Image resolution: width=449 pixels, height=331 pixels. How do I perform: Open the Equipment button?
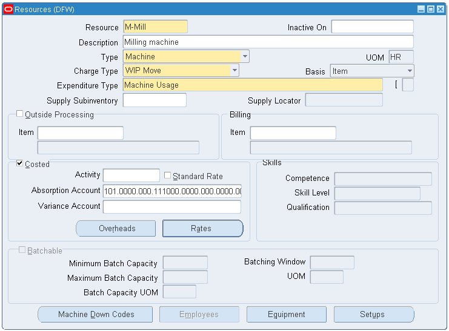point(287,315)
